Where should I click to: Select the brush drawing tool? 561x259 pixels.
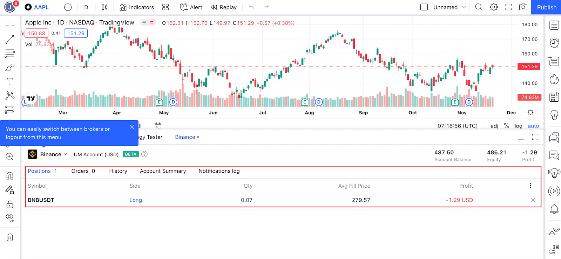(10, 67)
